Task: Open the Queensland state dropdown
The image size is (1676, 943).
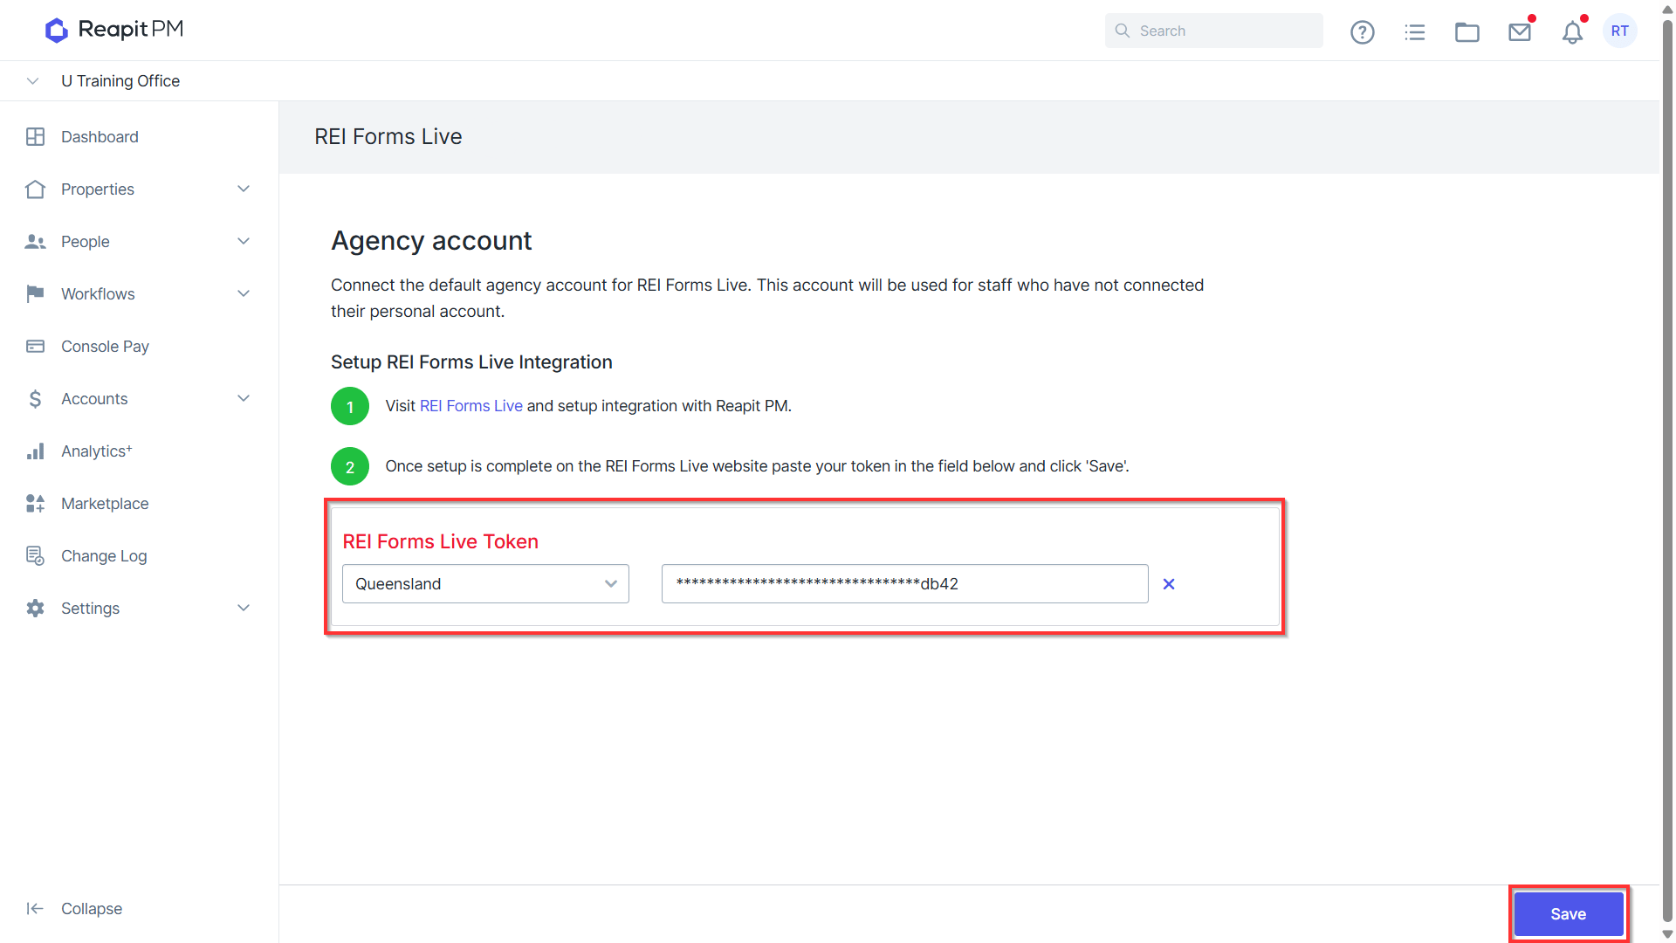Action: click(485, 584)
